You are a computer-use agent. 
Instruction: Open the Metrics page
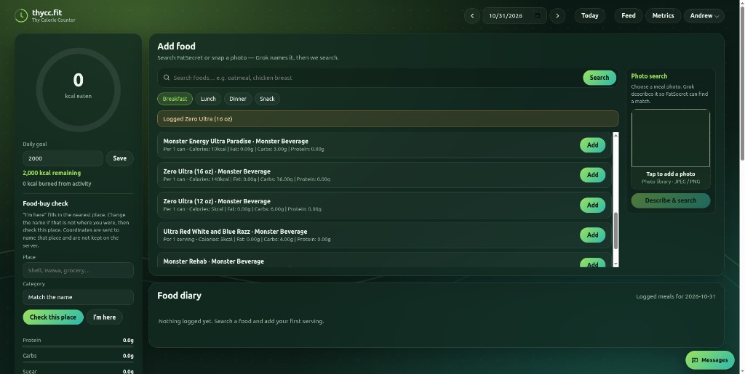[x=663, y=16]
